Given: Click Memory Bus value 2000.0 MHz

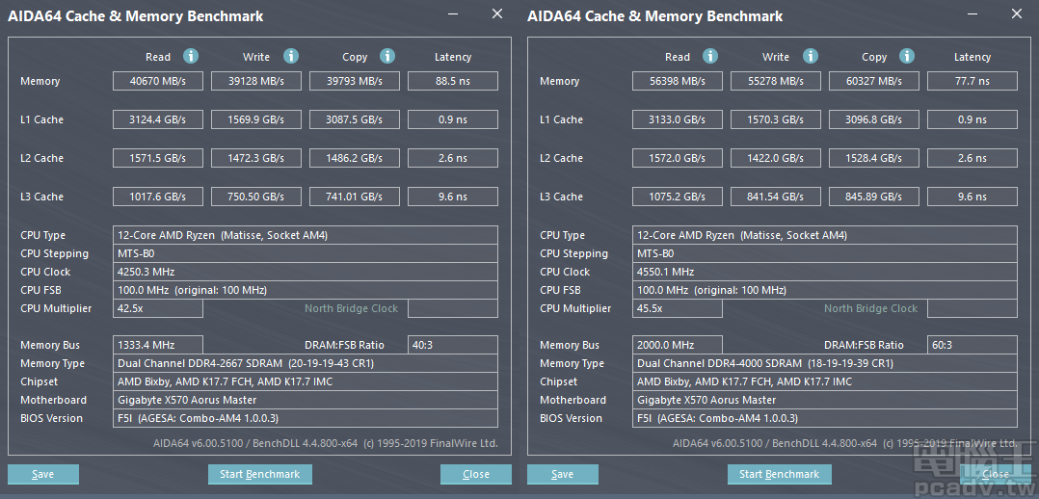Looking at the screenshot, I should (x=678, y=345).
